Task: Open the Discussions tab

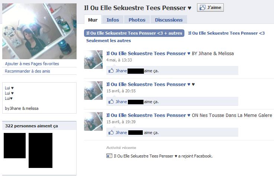Action: pos(169,20)
